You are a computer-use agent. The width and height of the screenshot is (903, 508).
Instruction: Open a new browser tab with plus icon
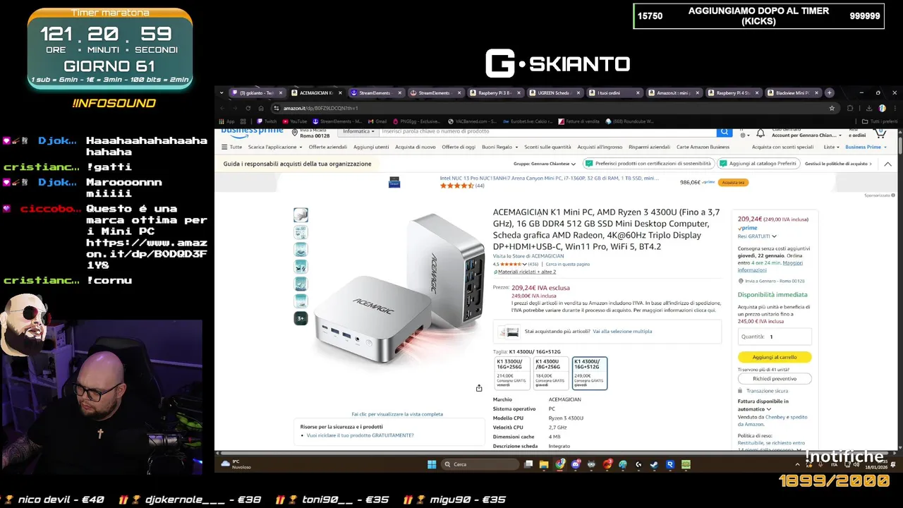[829, 92]
